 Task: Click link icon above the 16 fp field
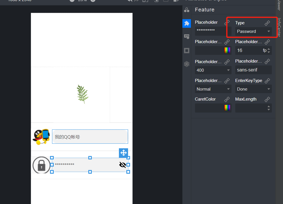[x=267, y=42]
